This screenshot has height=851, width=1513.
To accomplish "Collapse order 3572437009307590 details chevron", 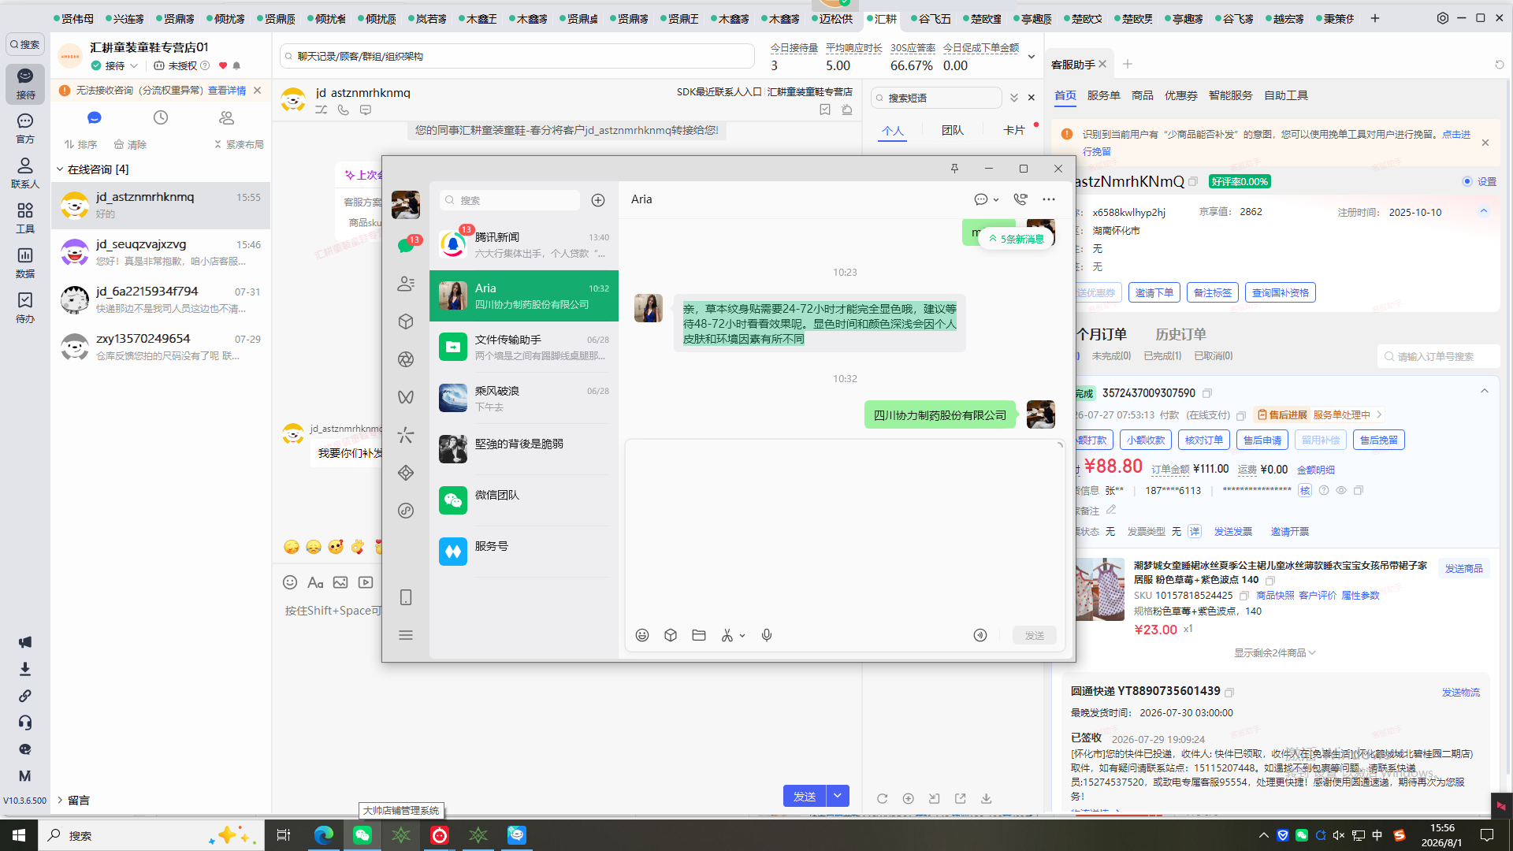I will pos(1485,391).
